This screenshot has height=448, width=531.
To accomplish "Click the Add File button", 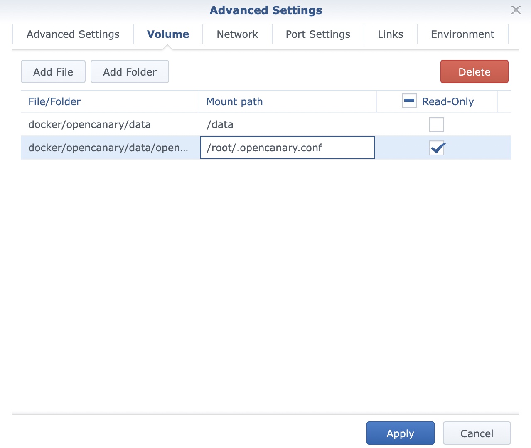I will [x=53, y=72].
